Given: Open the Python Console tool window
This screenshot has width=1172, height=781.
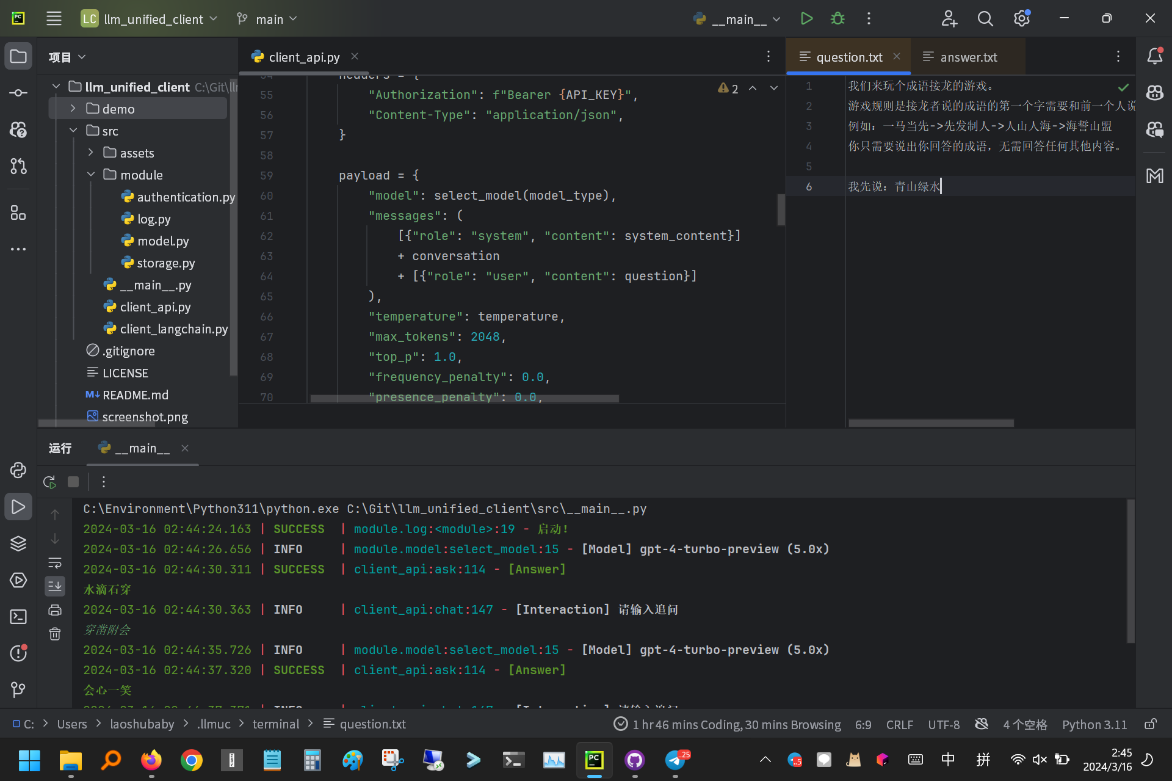Looking at the screenshot, I should pyautogui.click(x=18, y=470).
